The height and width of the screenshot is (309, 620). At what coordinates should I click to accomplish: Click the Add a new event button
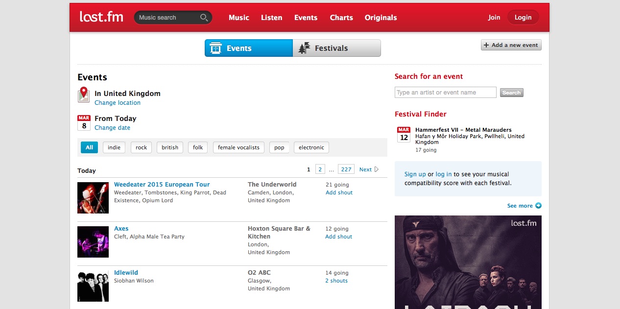[x=511, y=45]
